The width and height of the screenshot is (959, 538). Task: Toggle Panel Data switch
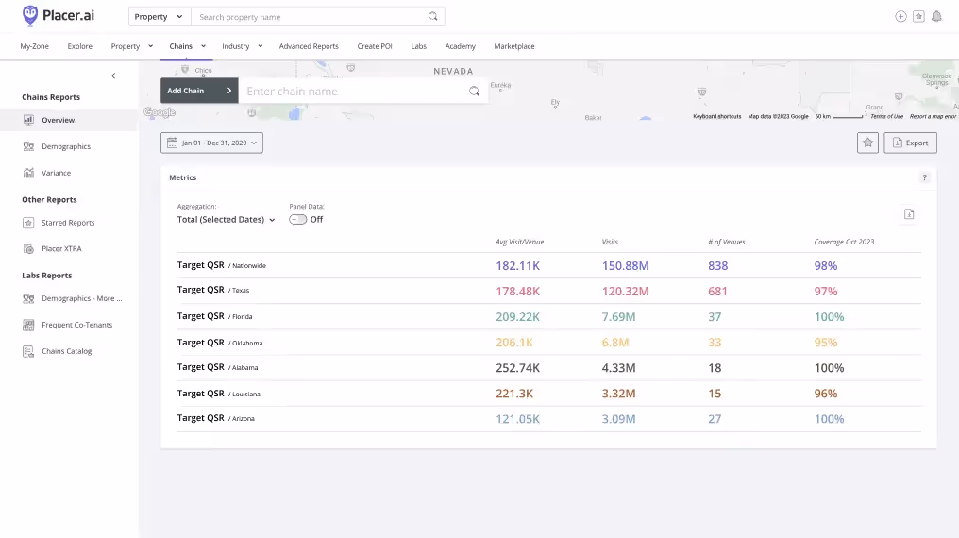click(x=298, y=220)
